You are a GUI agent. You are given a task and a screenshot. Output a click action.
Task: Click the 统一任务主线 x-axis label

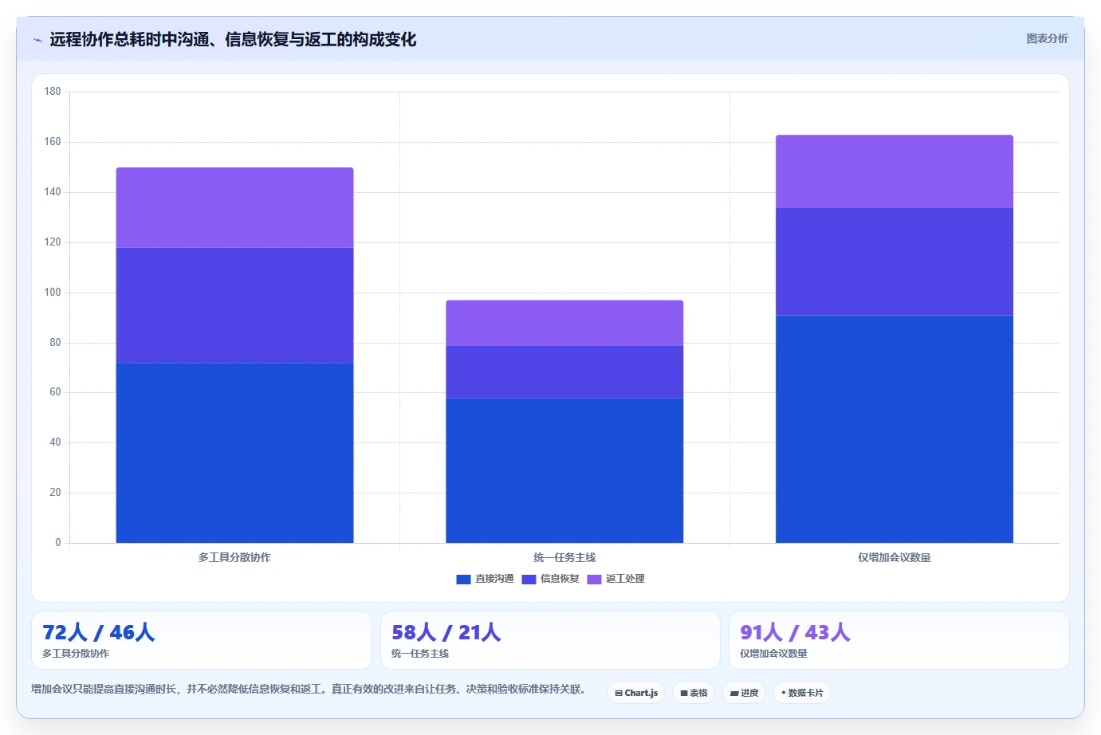click(x=564, y=557)
